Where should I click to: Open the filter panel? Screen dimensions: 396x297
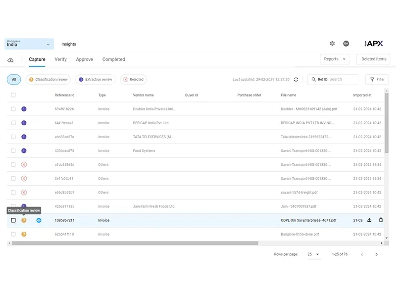click(x=377, y=79)
